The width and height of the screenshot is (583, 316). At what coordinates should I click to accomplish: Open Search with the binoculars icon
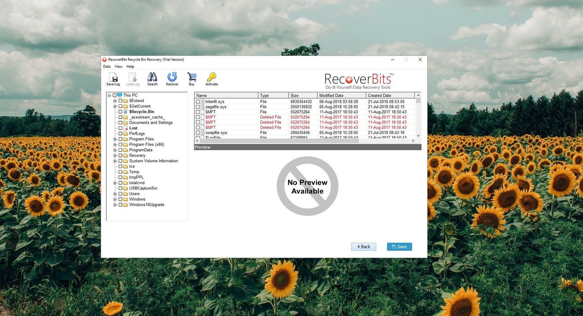152,77
